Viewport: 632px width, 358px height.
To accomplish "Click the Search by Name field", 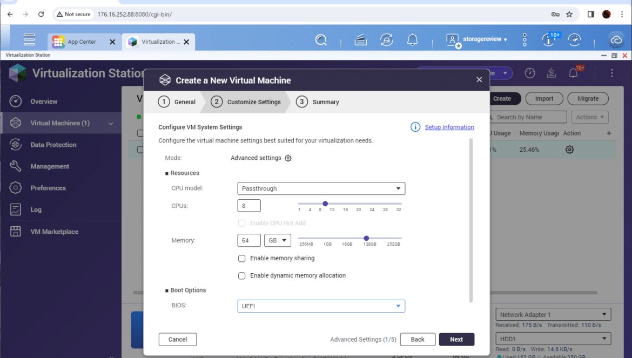I will [528, 117].
